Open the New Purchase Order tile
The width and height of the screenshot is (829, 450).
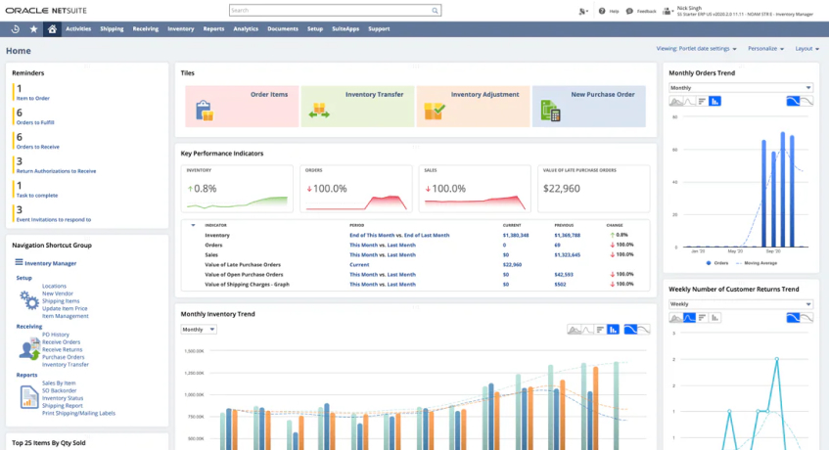click(588, 106)
